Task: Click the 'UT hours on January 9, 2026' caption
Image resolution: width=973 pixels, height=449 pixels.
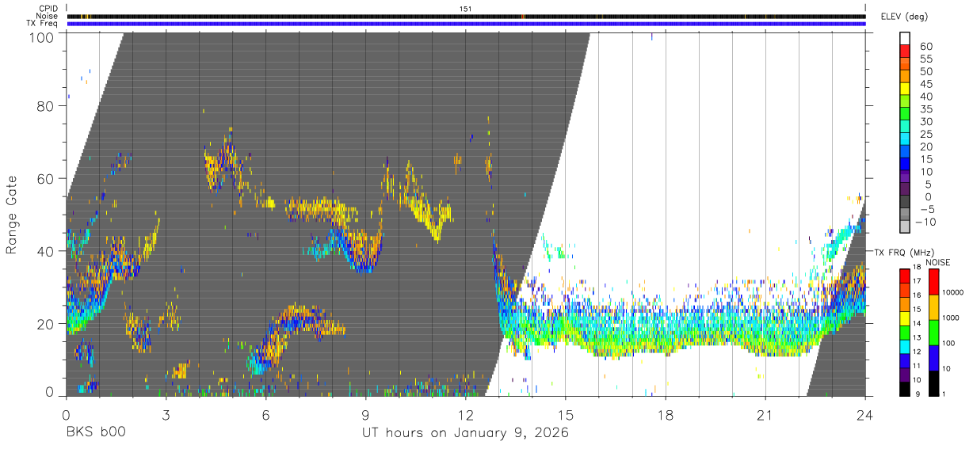Action: click(466, 432)
